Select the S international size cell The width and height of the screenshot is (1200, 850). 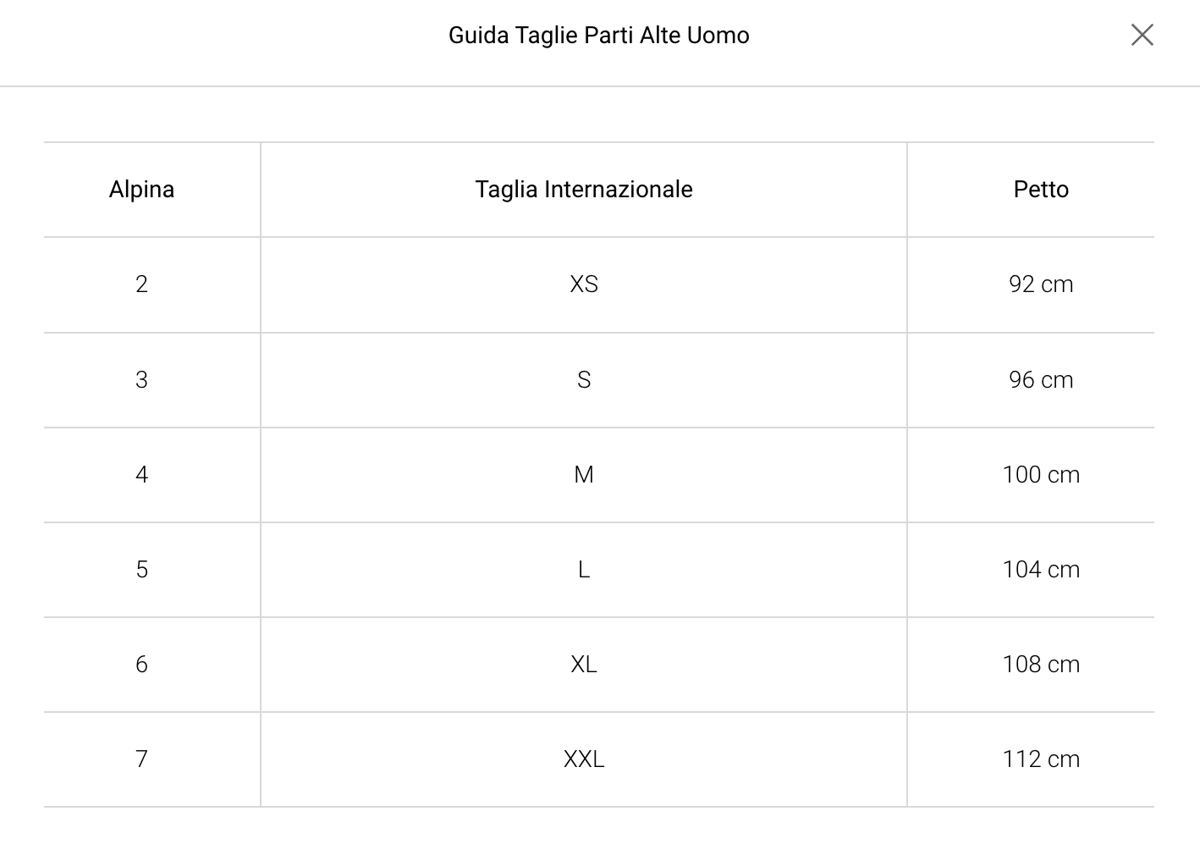tap(583, 380)
